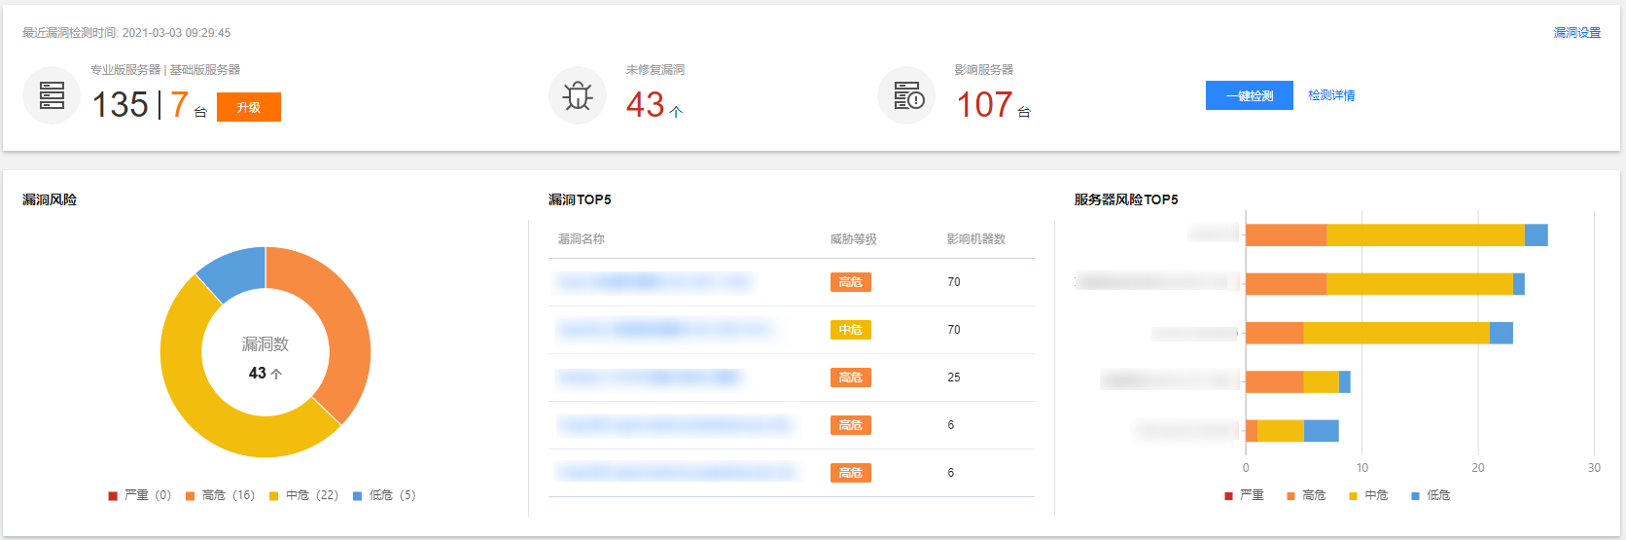Click the red 107 affected servers number
The image size is (1626, 540).
[x=985, y=105]
